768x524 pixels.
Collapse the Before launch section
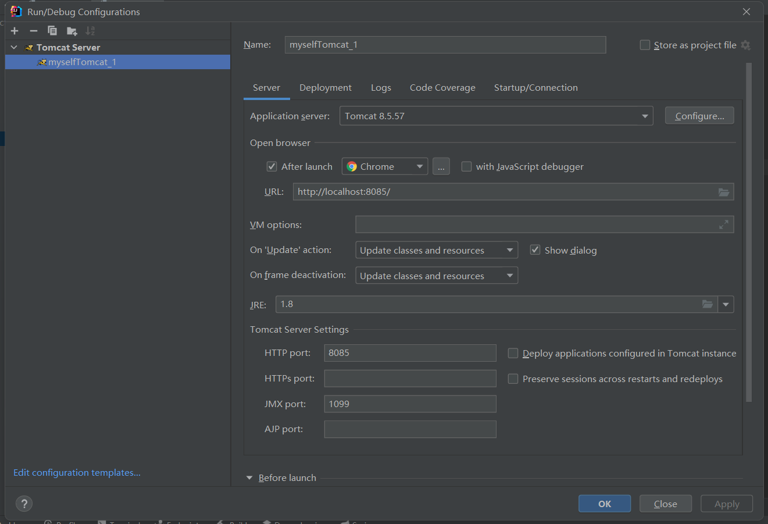249,477
